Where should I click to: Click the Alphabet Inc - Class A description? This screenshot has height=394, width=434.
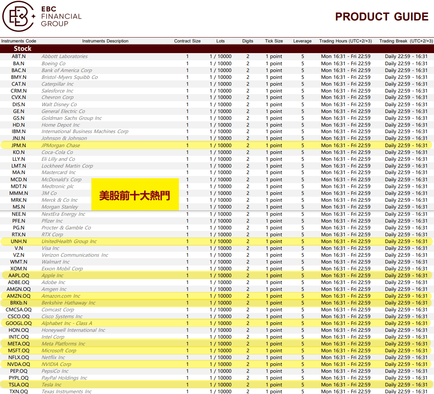coord(67,323)
